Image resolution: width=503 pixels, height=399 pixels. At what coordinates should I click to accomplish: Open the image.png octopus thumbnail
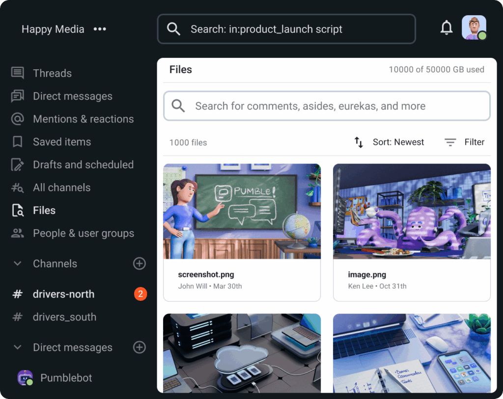(412, 211)
